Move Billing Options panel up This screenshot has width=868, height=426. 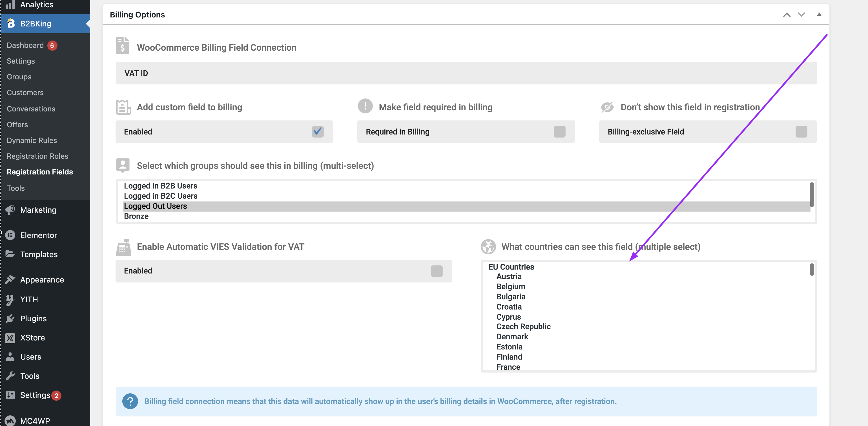pos(787,14)
